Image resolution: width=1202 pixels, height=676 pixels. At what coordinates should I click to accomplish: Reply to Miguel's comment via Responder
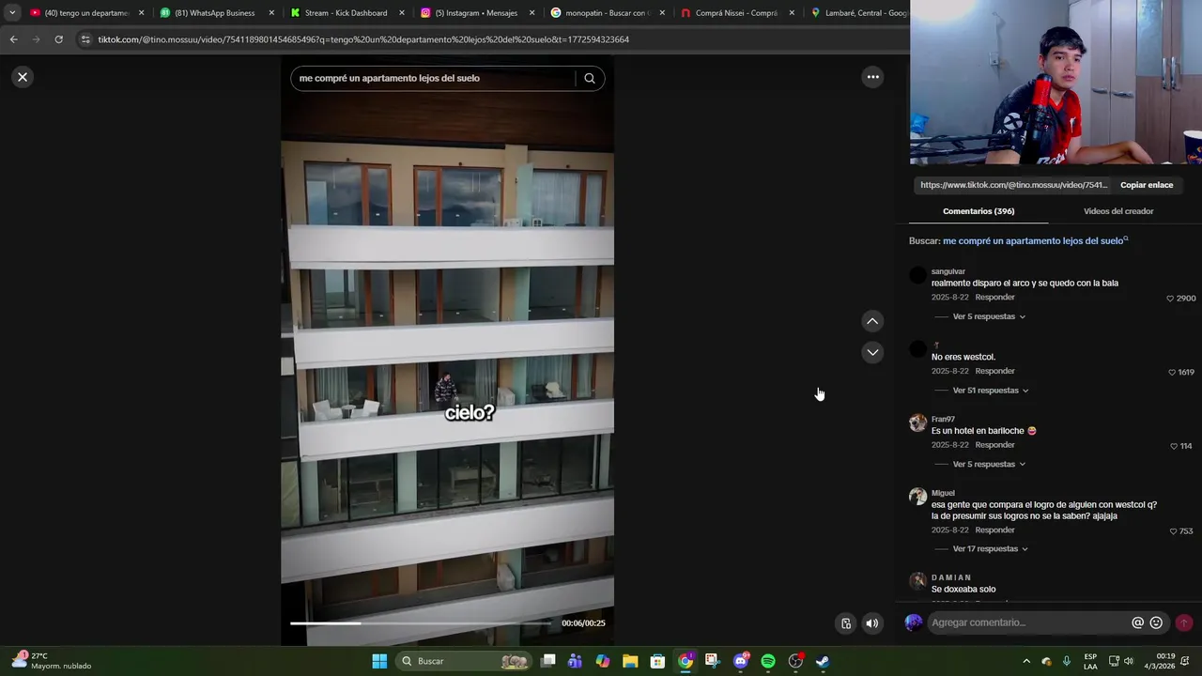click(994, 530)
